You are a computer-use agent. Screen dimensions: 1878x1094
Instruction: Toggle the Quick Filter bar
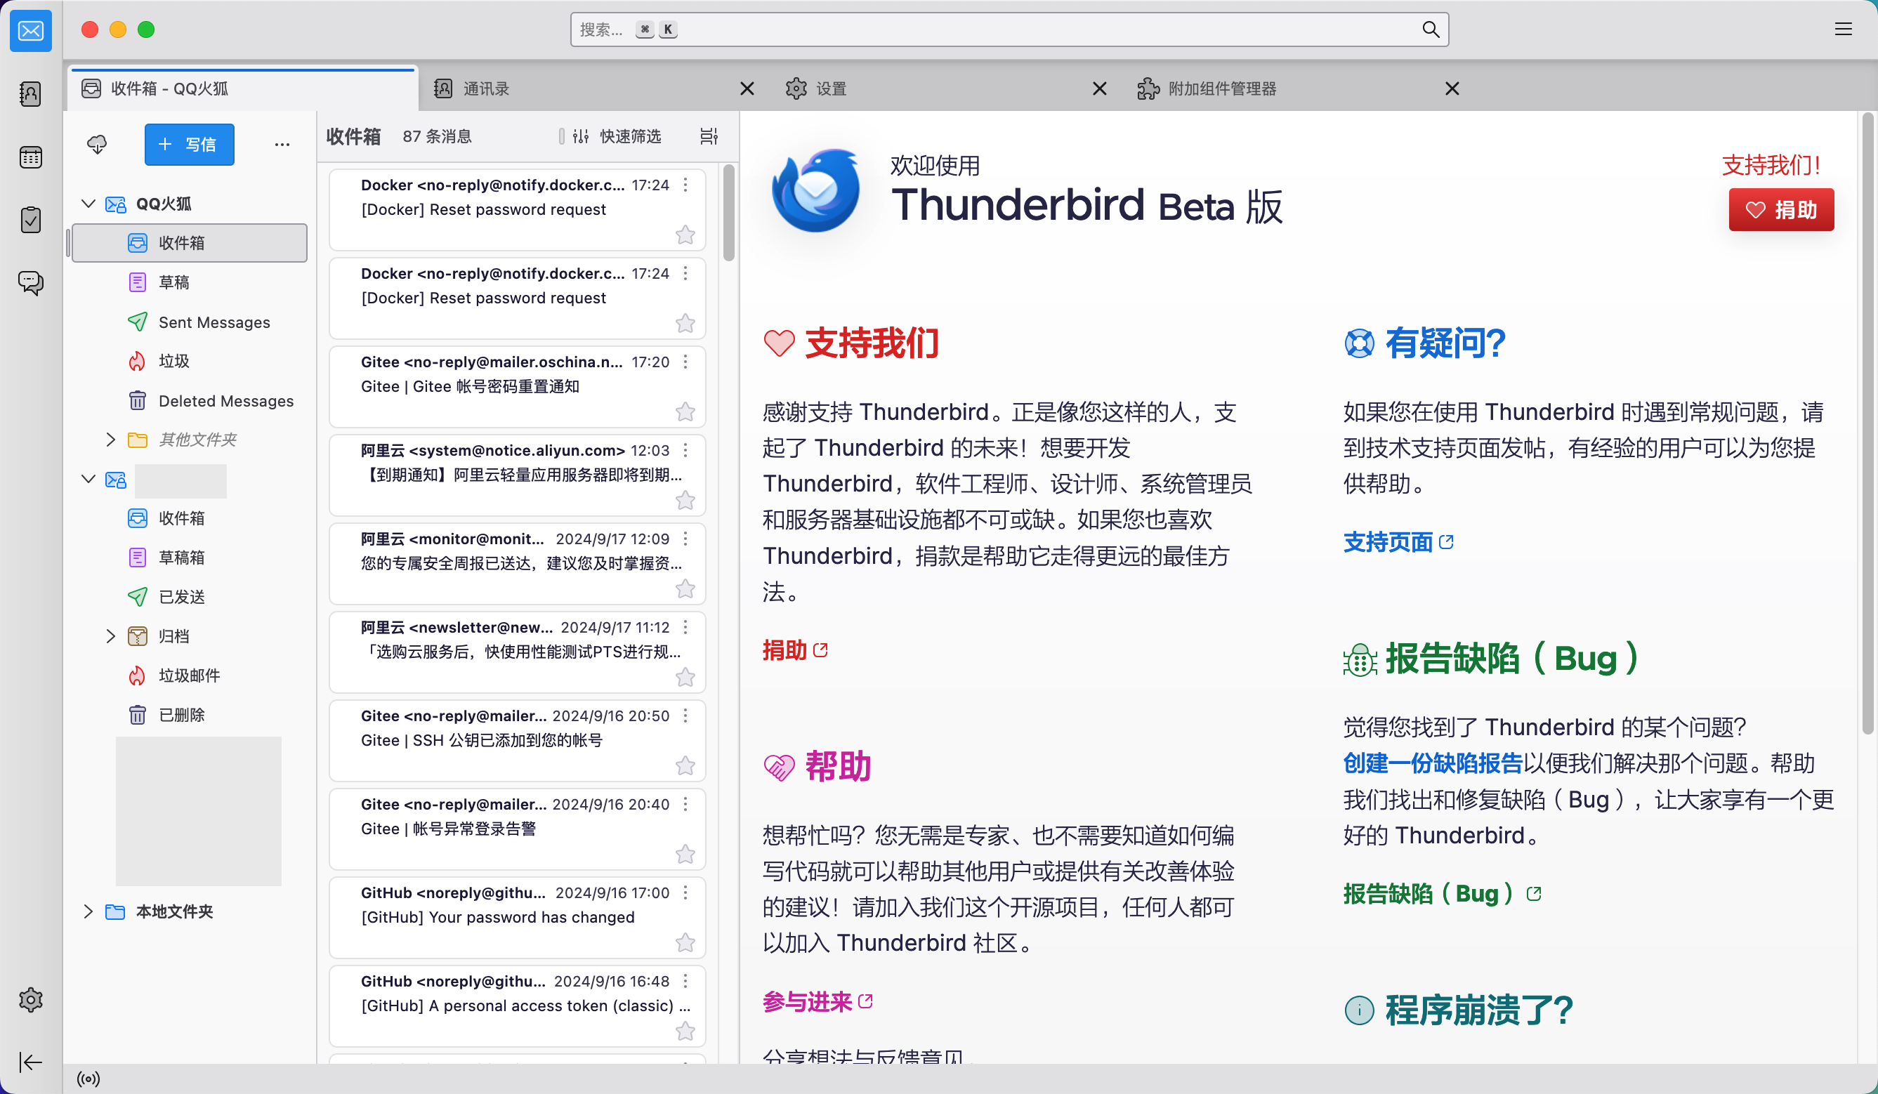pos(617,136)
